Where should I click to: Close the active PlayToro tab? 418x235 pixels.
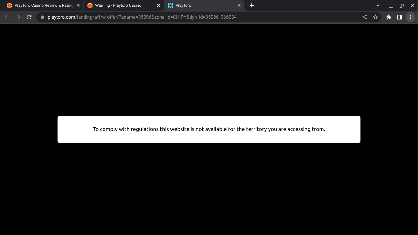[x=239, y=5]
